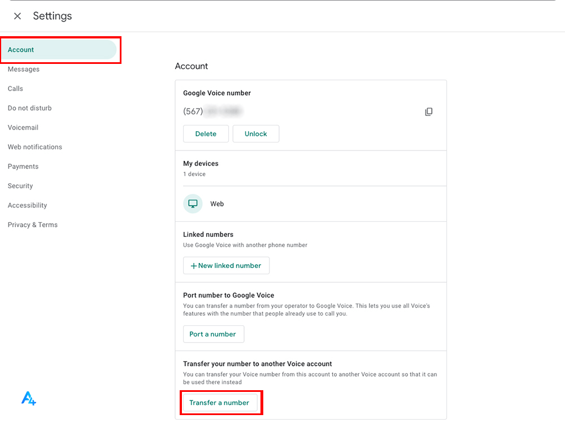This screenshot has height=423, width=565.
Task: Go to Security settings
Action: [20, 186]
